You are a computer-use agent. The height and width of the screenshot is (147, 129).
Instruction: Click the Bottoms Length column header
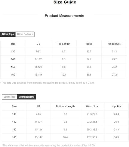65,106
